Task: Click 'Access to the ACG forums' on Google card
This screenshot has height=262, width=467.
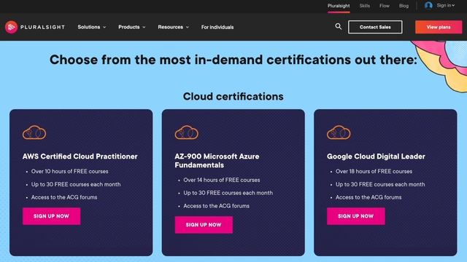Action: click(368, 197)
